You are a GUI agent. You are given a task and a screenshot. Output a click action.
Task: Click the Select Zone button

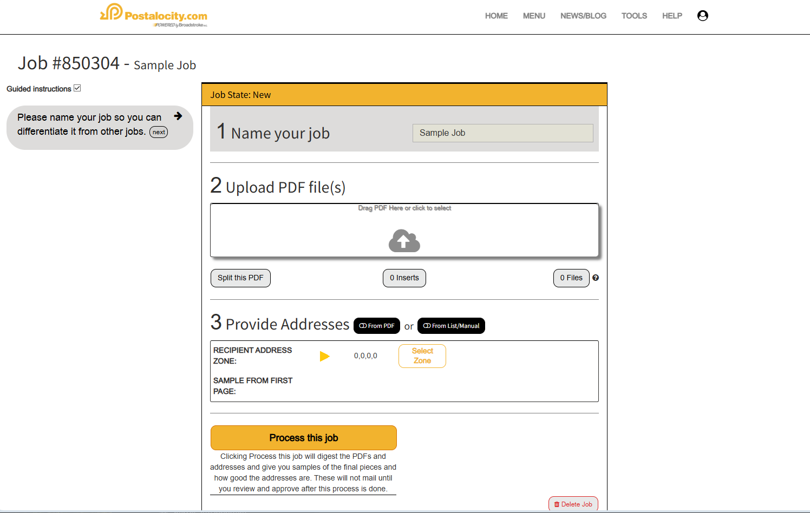422,356
